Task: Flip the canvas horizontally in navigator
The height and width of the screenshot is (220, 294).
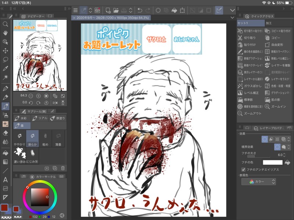Action: coord(55,103)
